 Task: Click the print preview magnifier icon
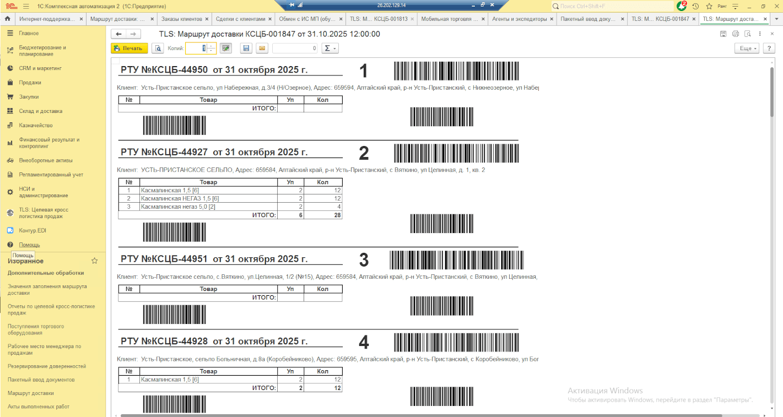pyautogui.click(x=158, y=48)
